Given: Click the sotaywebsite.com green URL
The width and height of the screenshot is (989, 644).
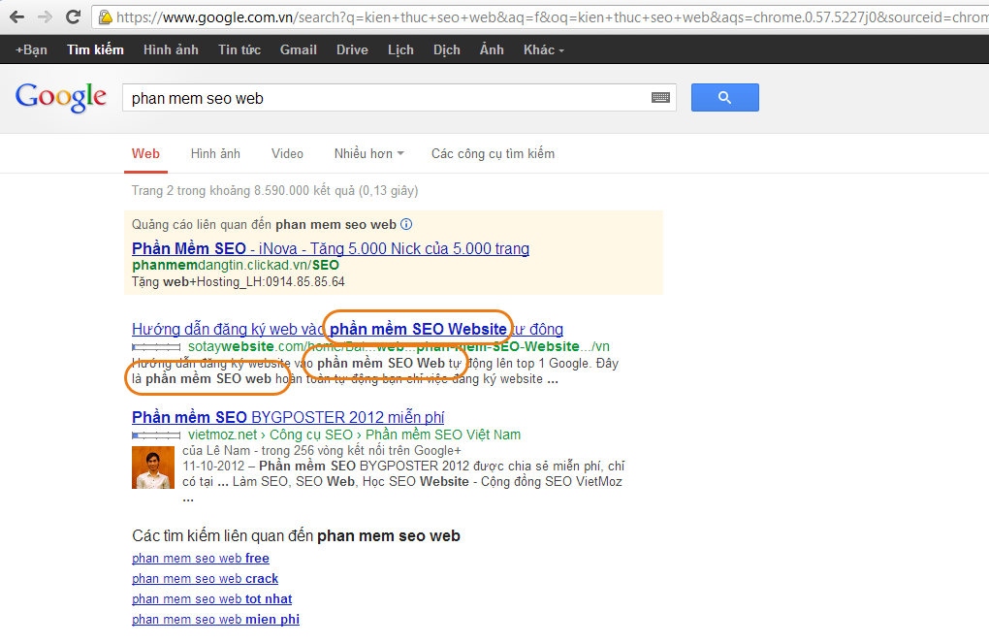Looking at the screenshot, I should point(399,346).
